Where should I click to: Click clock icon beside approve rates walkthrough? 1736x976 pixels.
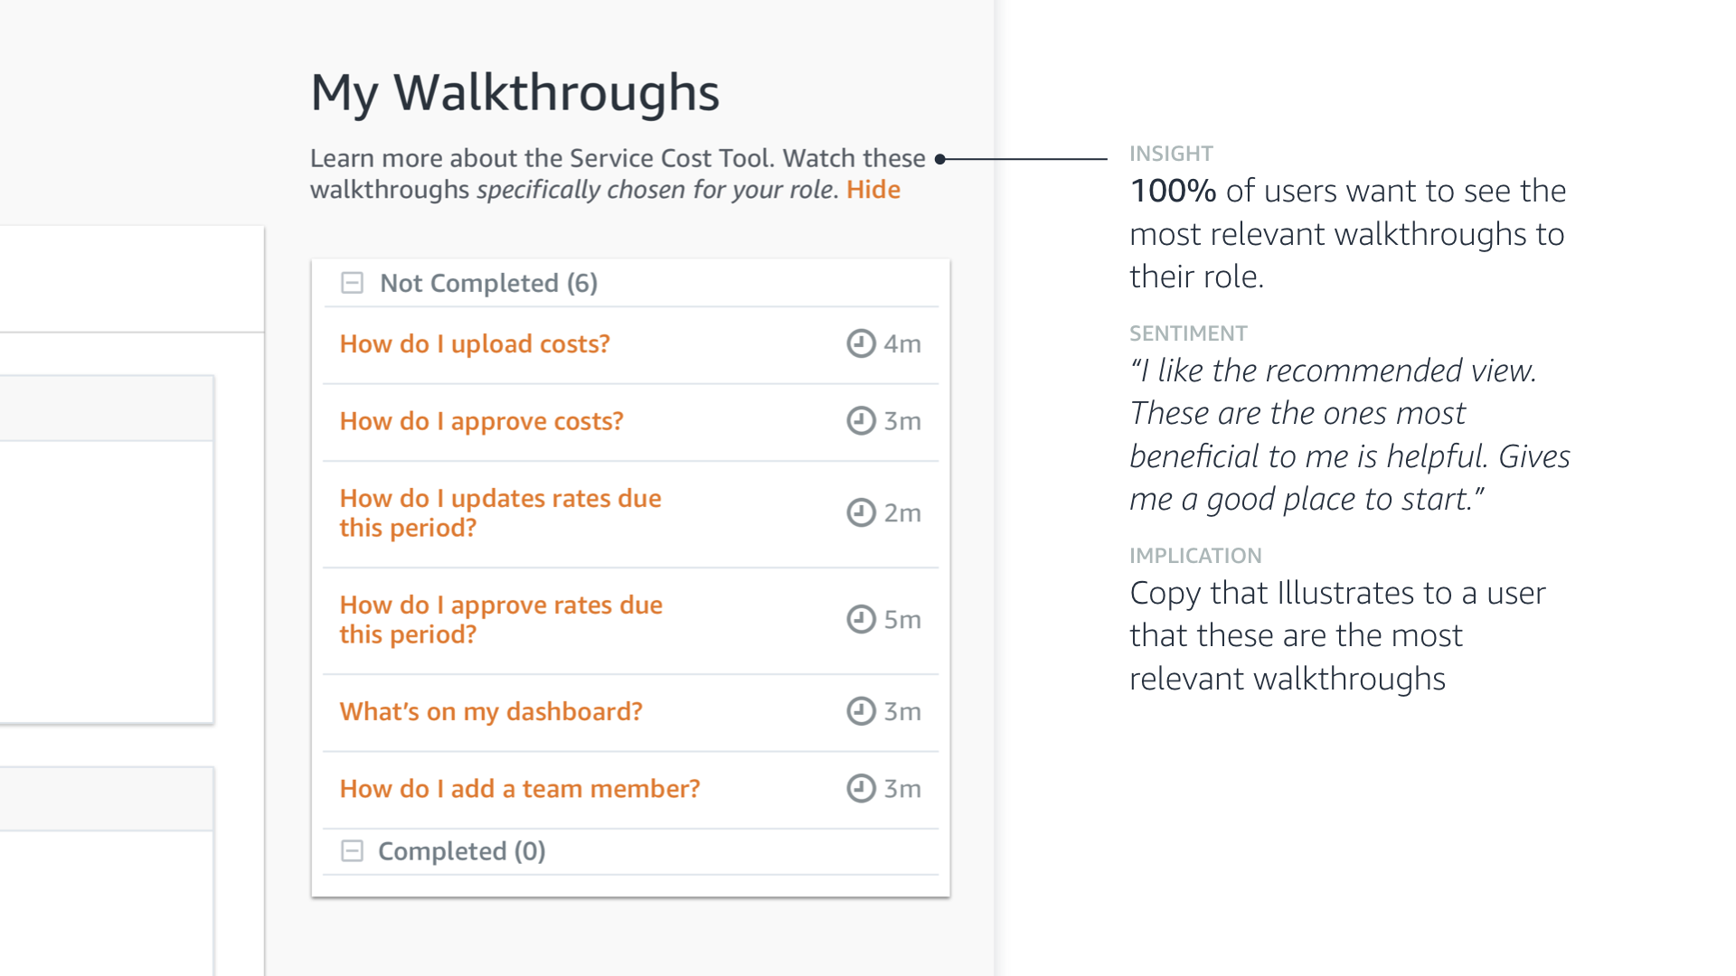[861, 619]
